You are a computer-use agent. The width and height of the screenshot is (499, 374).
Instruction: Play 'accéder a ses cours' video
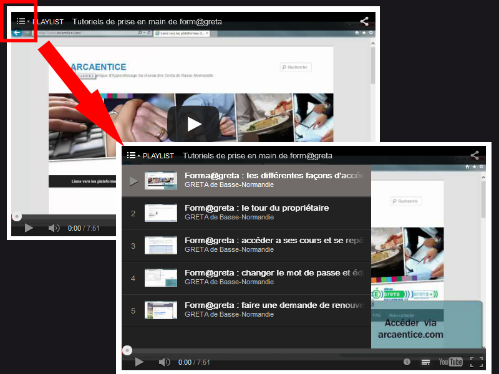246,246
